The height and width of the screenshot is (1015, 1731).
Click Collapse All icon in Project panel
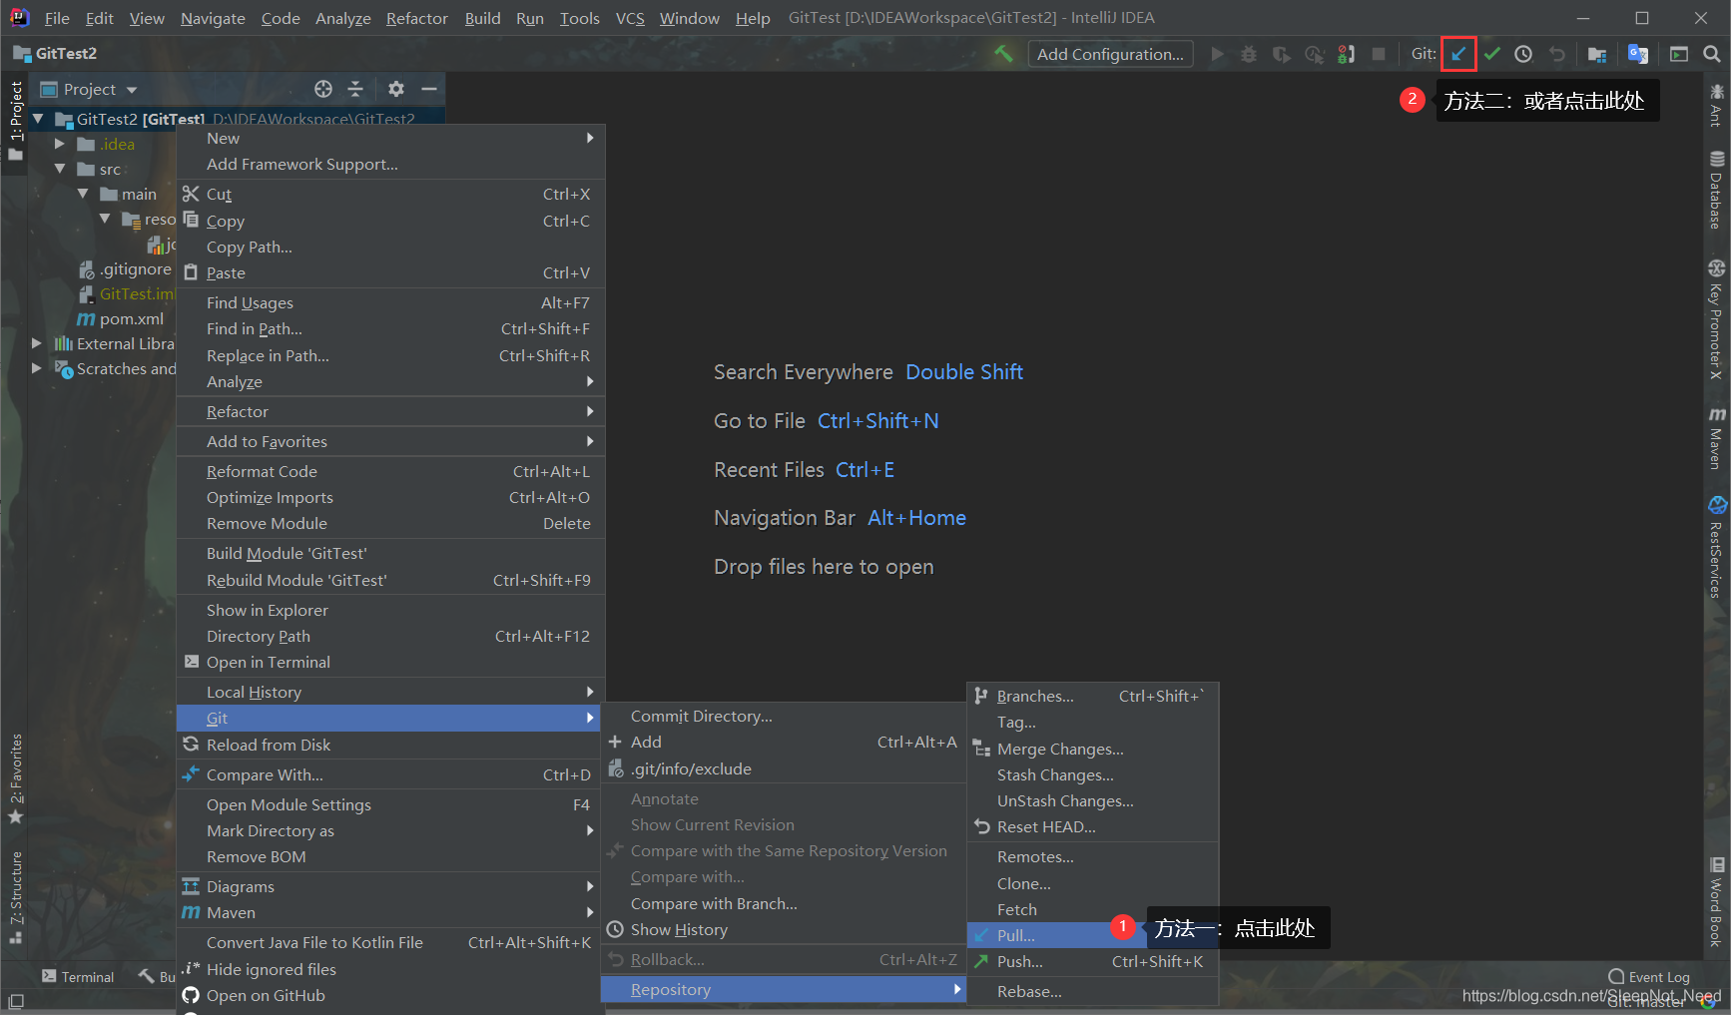[x=355, y=89]
